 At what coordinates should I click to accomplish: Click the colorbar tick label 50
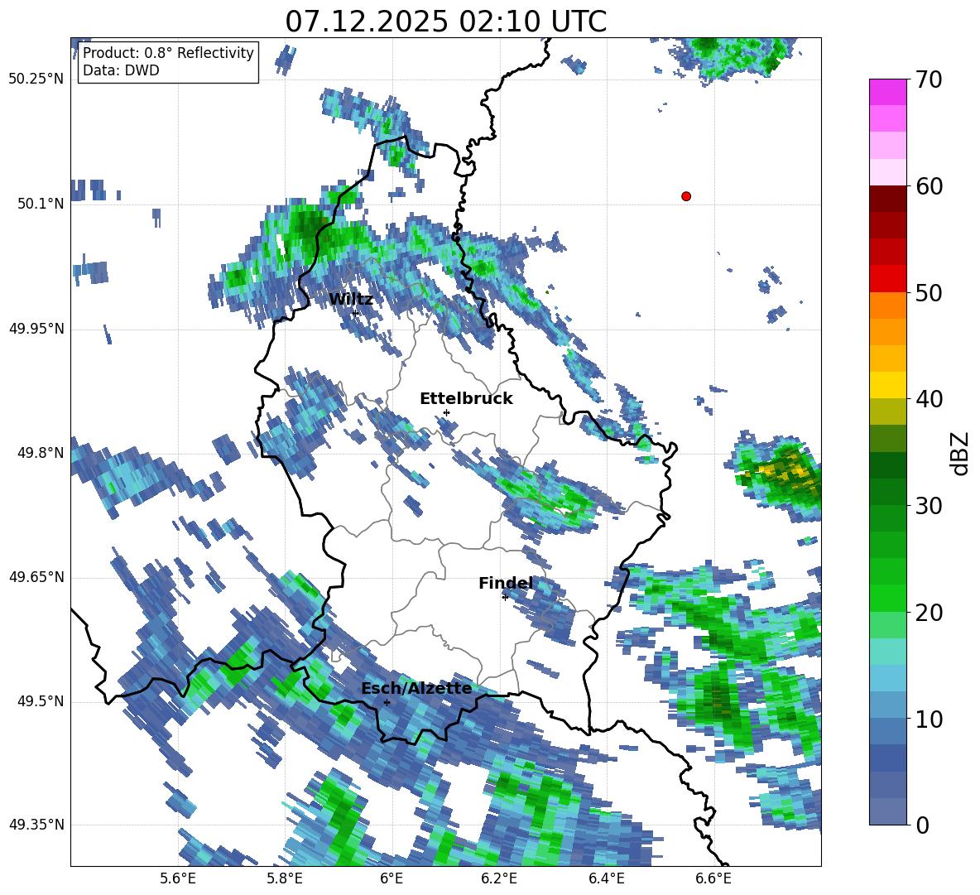click(929, 293)
